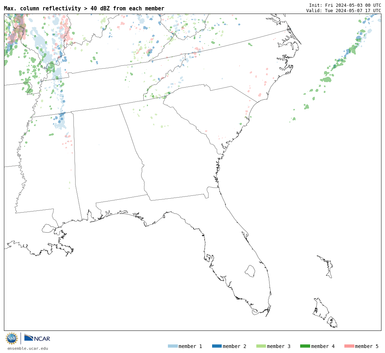Click the member 5 legend swatch
The width and height of the screenshot is (385, 353).
[x=349, y=346]
